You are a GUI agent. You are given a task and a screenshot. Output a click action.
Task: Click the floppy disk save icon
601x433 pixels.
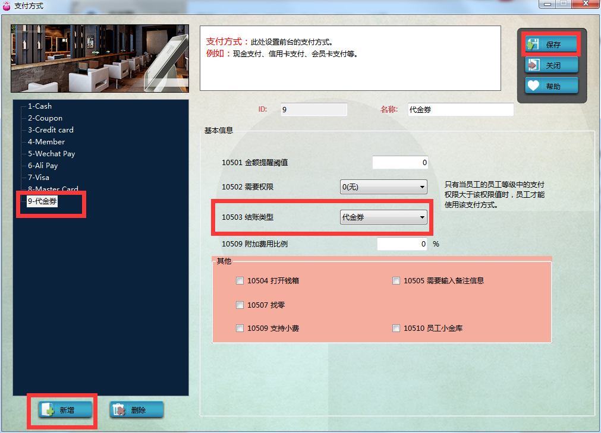(533, 45)
